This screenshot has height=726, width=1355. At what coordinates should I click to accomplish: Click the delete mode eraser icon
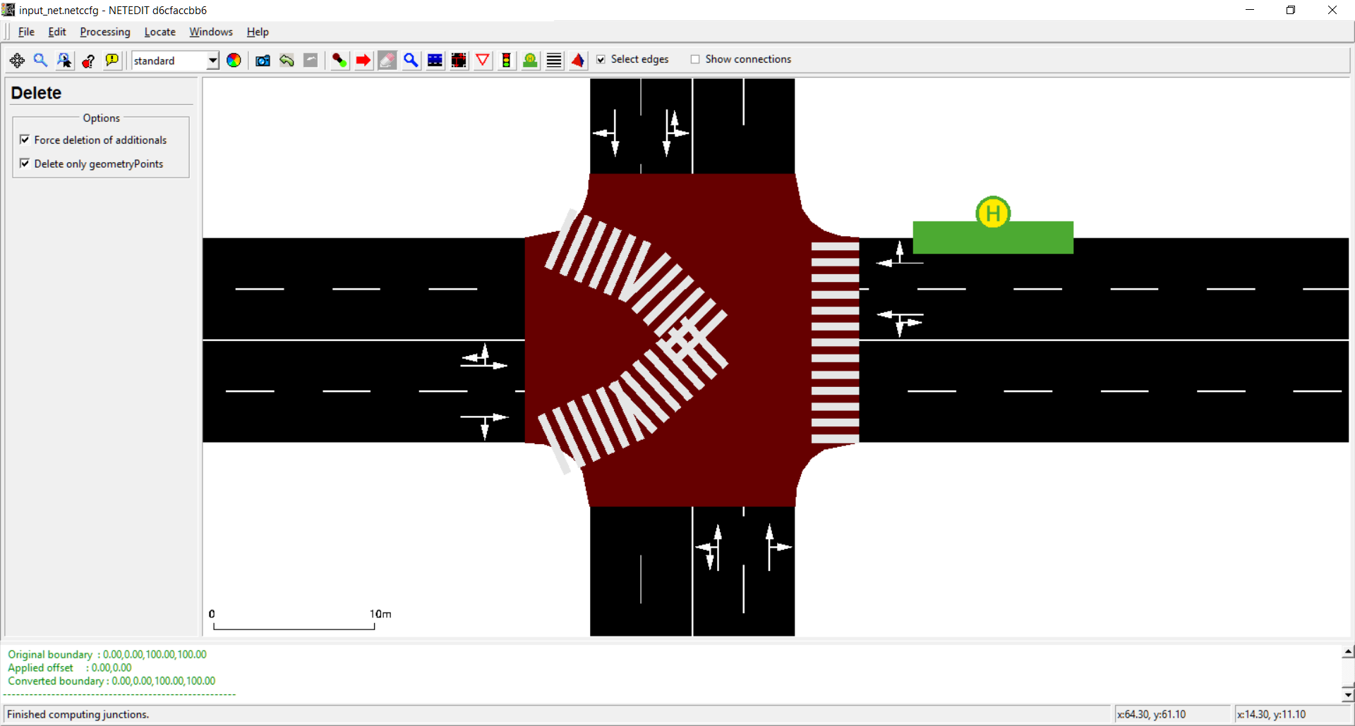pos(387,61)
